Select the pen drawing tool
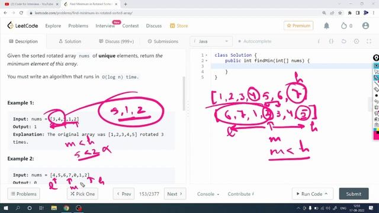The height and width of the screenshot is (213, 379). pyautogui.click(x=377, y=78)
